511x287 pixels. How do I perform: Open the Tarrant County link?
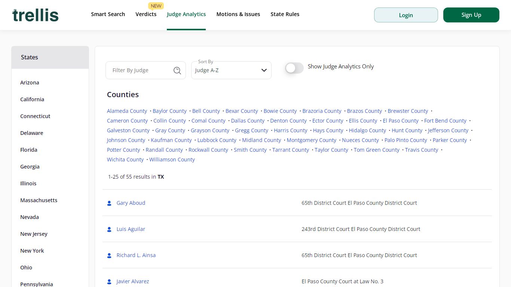[291, 150]
